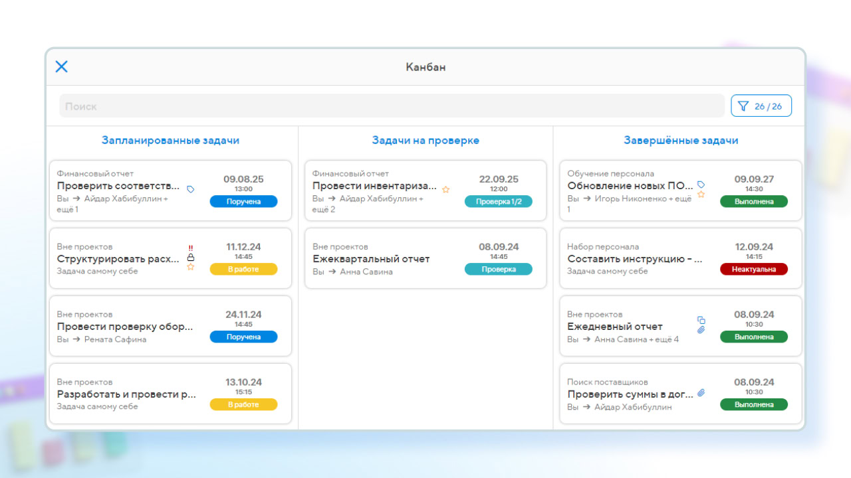Click the tag icon on 'Обновление новых ПО...' card
Image resolution: width=851 pixels, height=478 pixels.
[701, 185]
